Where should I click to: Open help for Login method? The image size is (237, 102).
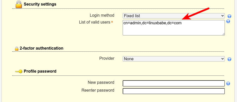tap(229, 16)
